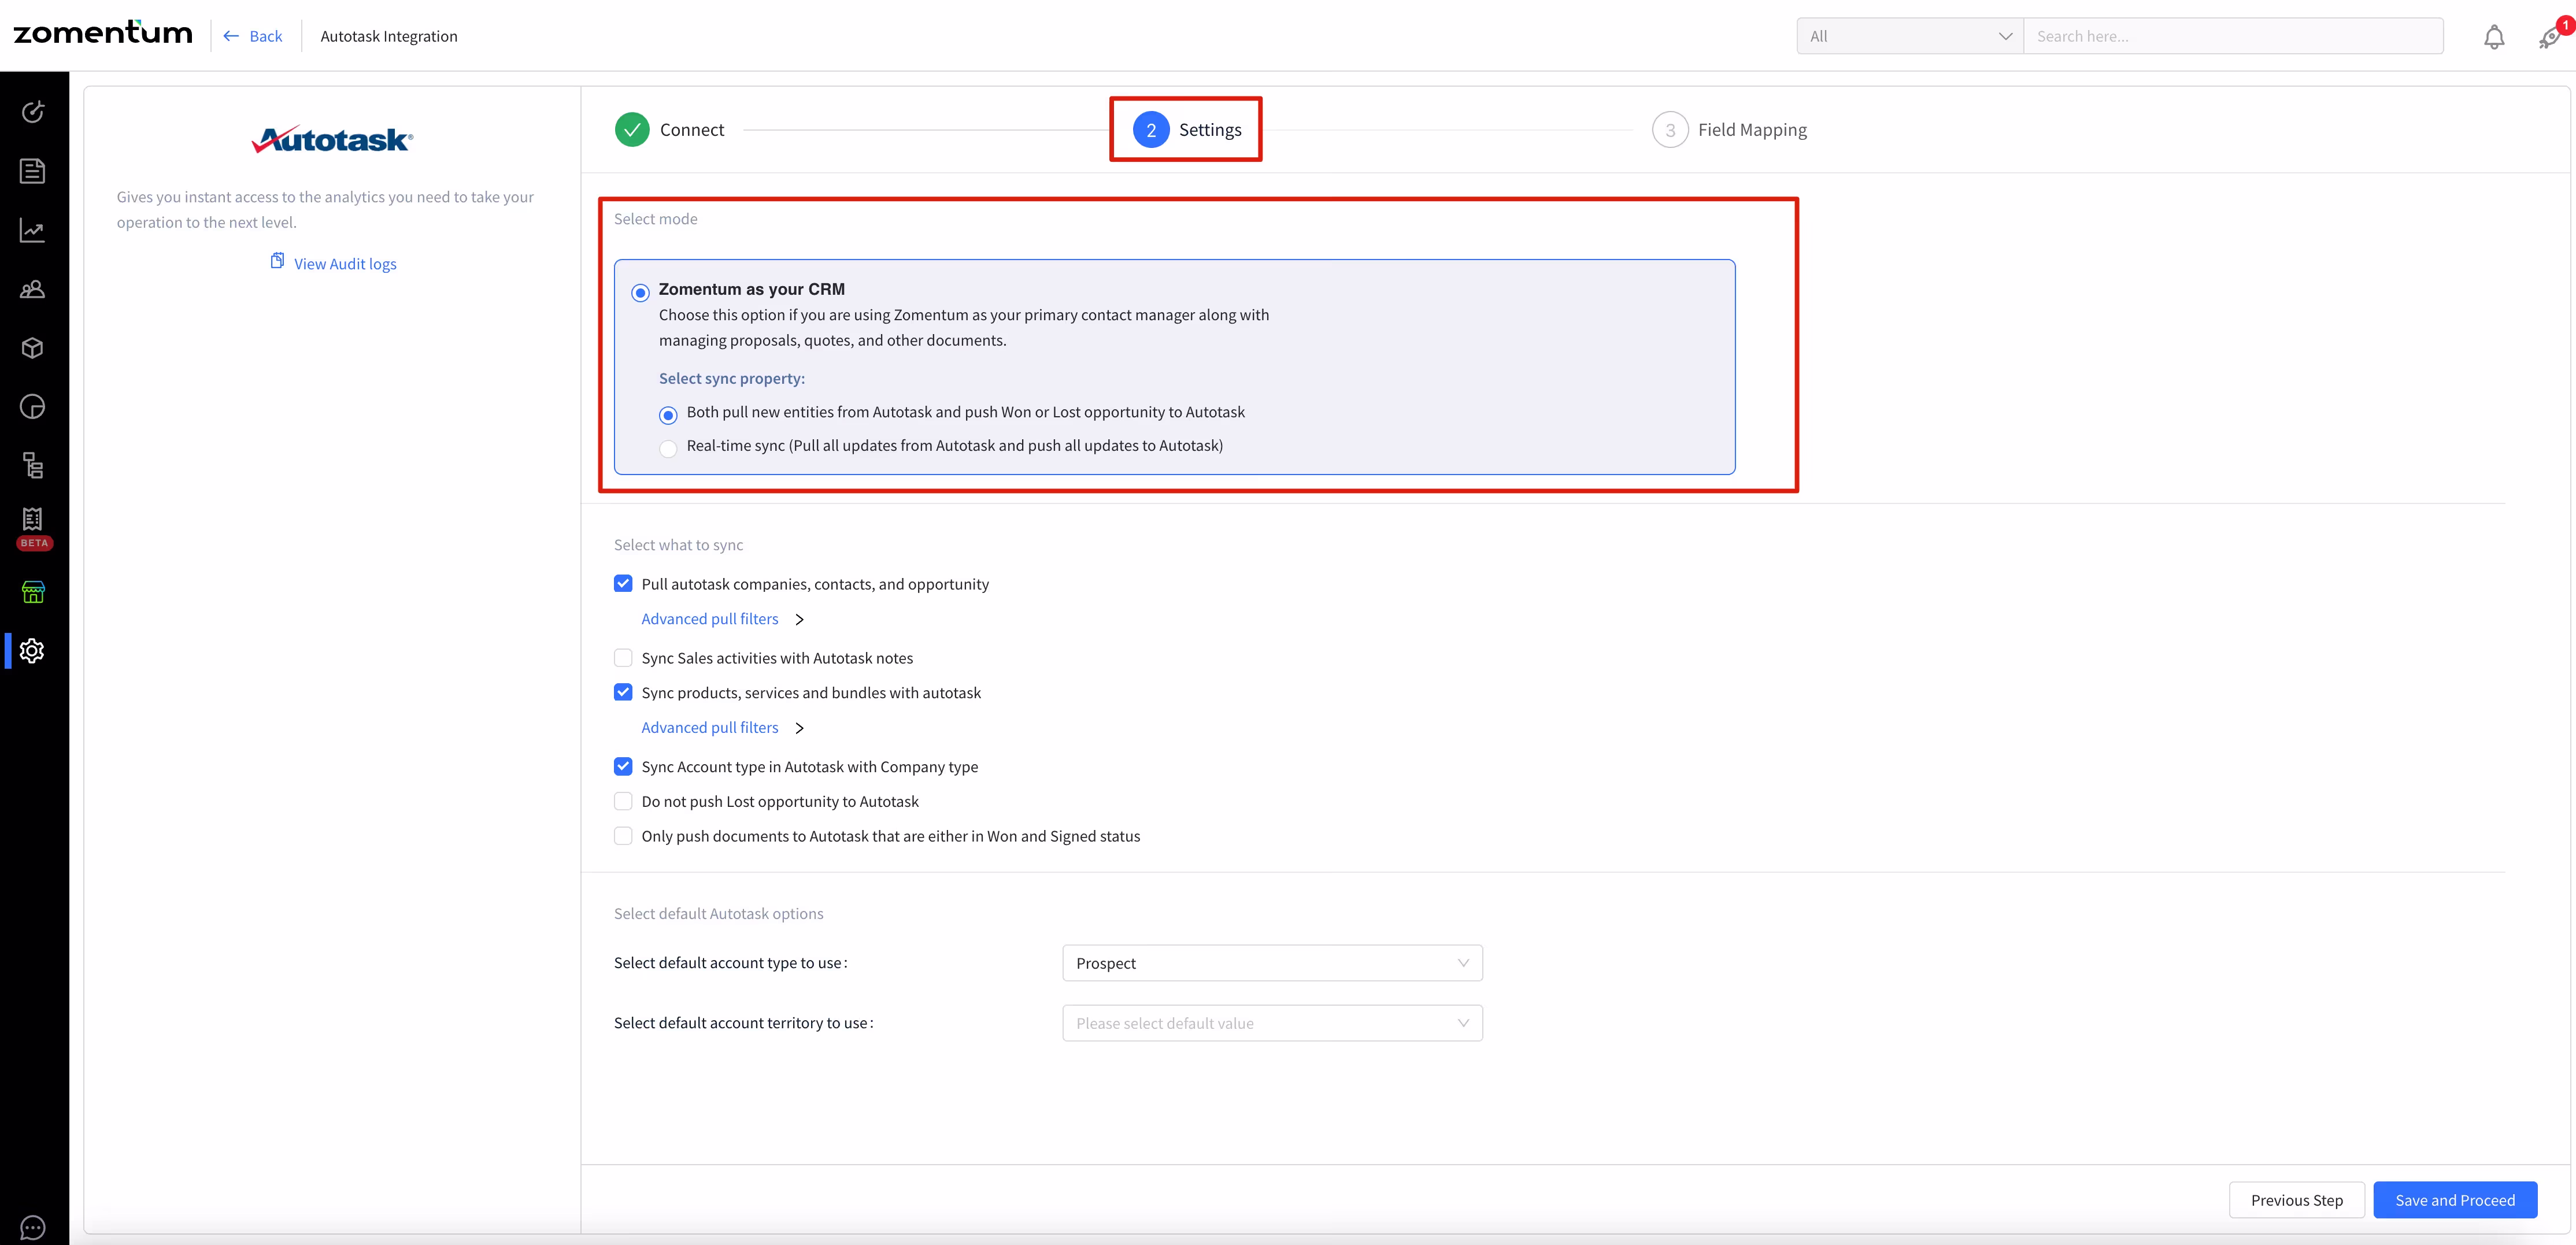The height and width of the screenshot is (1245, 2576).
Task: Open the contacts people sidebar icon
Action: click(x=32, y=290)
